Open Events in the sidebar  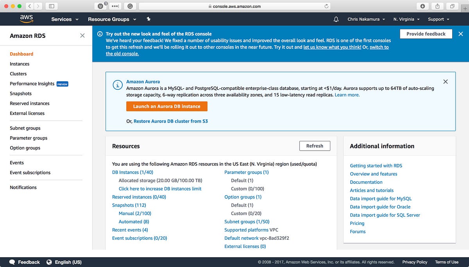pyautogui.click(x=17, y=163)
